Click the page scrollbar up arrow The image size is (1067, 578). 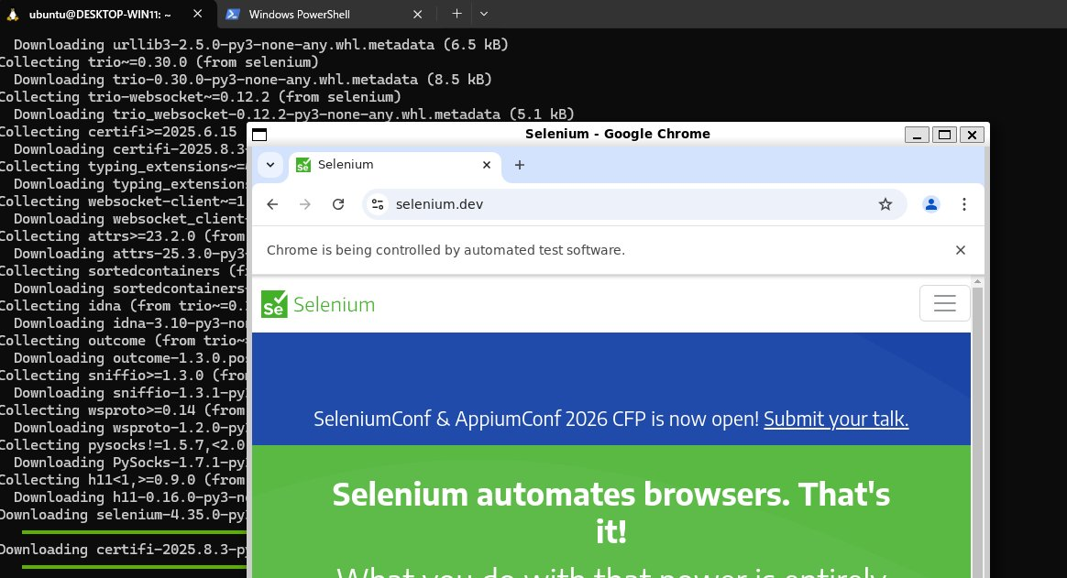point(977,281)
